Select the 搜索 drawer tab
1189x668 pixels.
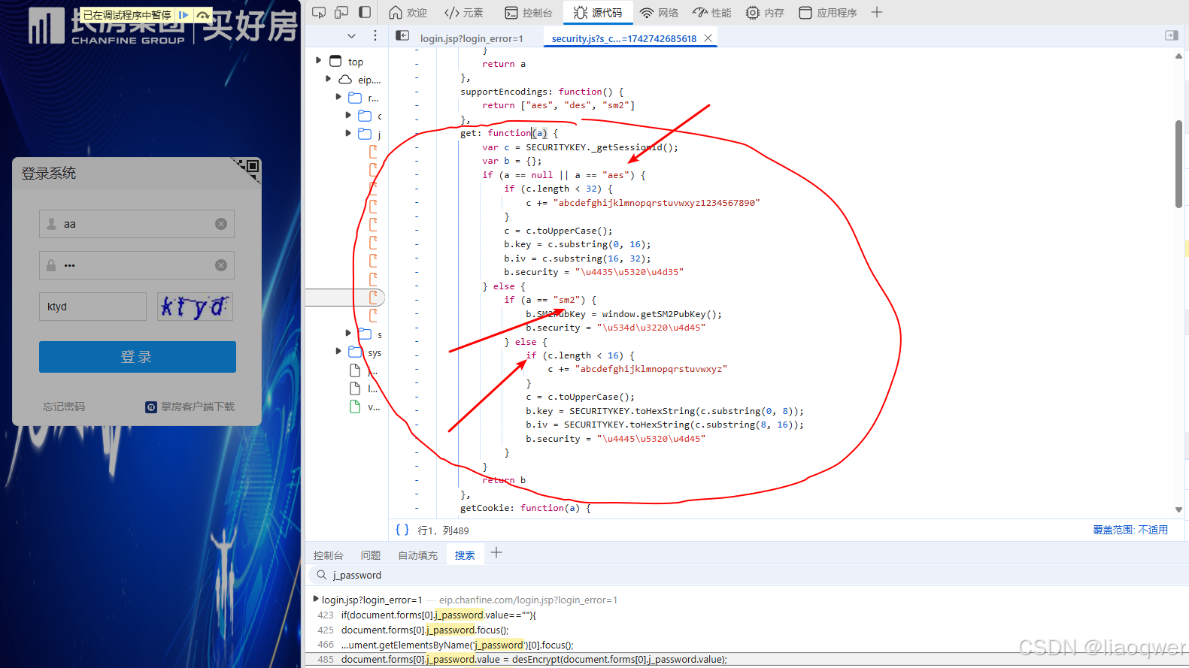465,555
